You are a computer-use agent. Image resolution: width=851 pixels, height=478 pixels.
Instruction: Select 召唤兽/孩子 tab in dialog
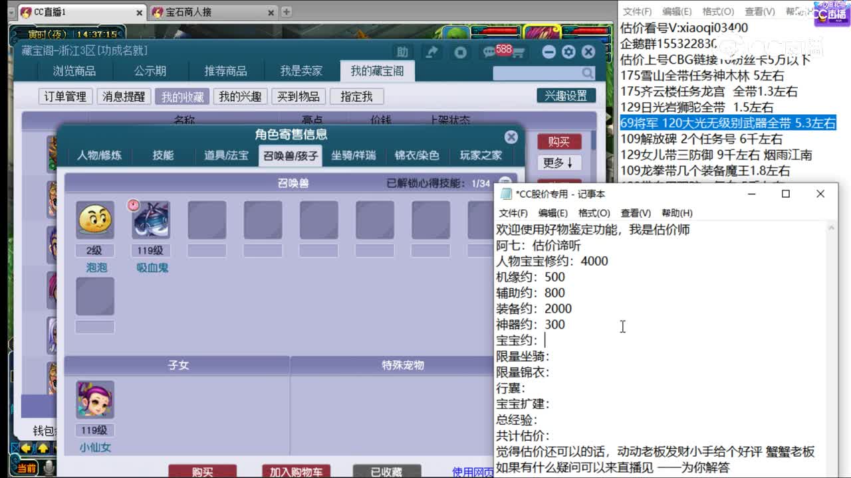(x=290, y=155)
